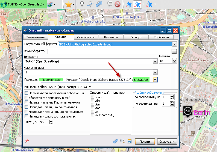Select the add placemark pin tool

(82, 4)
